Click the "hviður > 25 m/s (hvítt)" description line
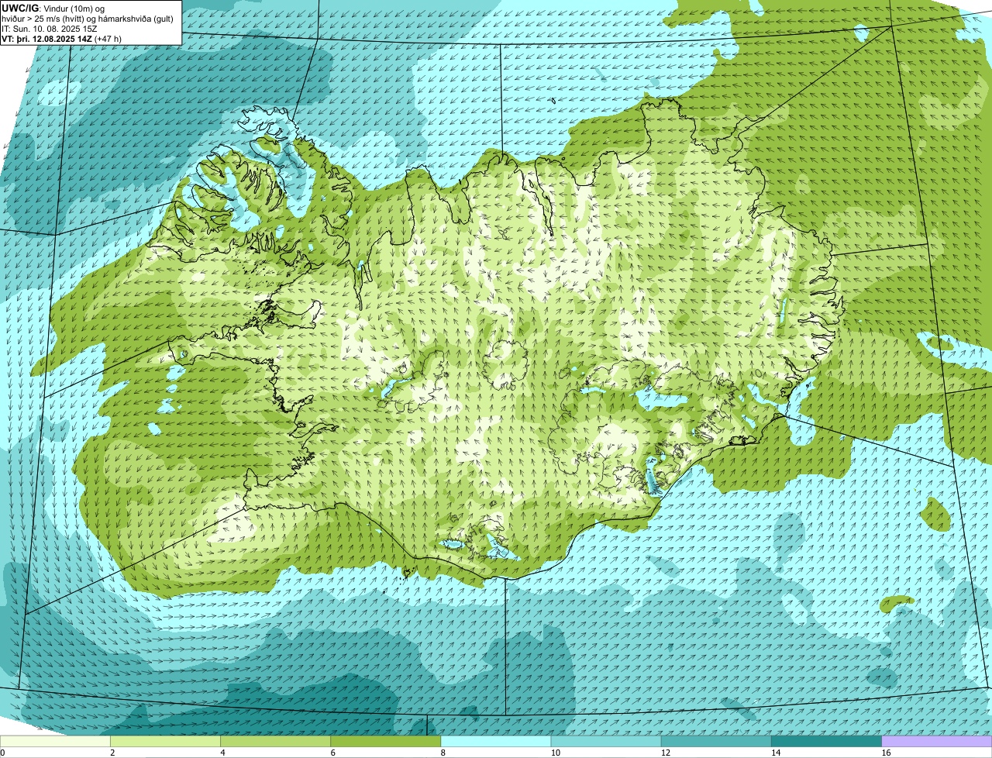The width and height of the screenshot is (992, 758). (x=89, y=19)
